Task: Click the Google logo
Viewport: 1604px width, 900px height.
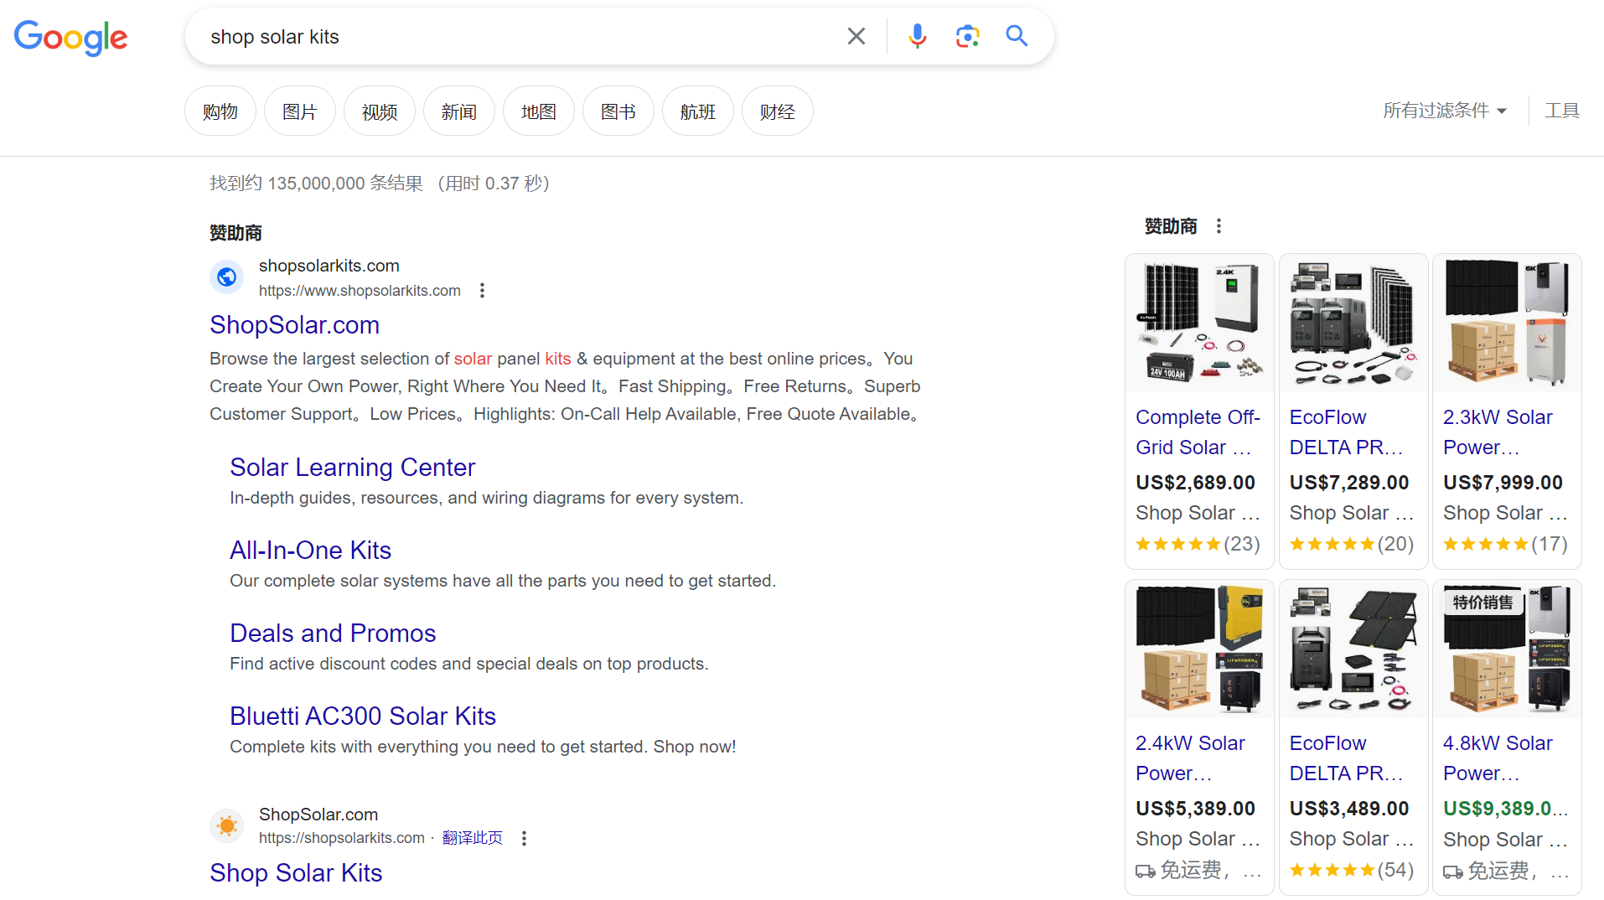Action: [71, 38]
